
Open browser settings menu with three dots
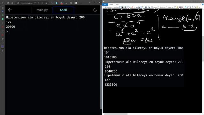pos(81,3)
